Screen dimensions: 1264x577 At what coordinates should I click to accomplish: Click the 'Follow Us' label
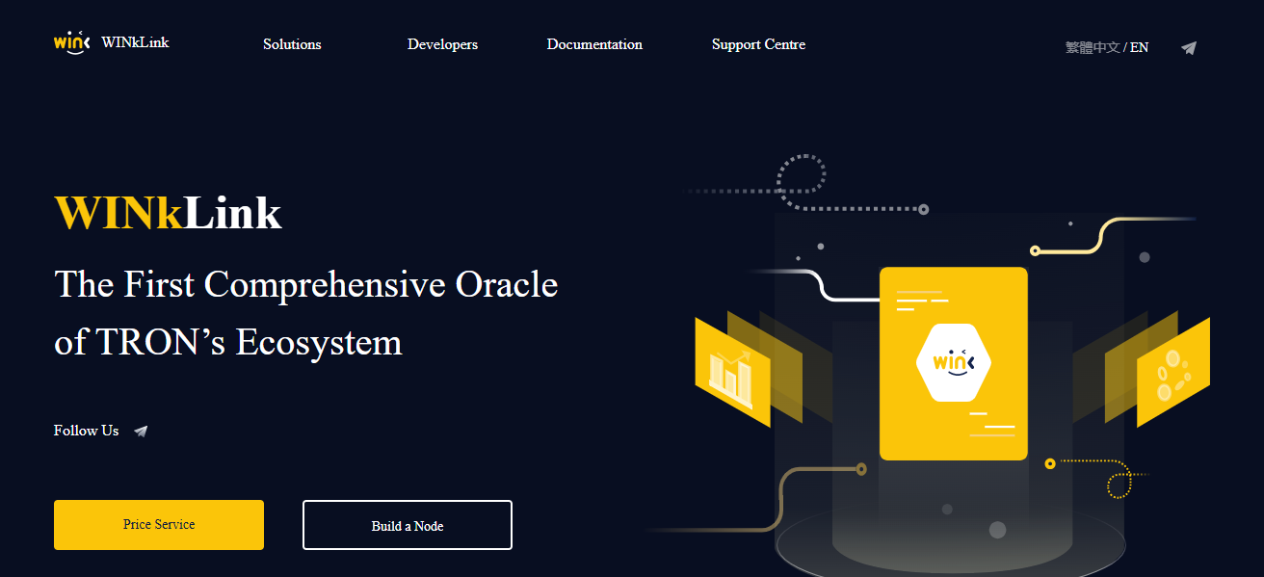pos(87,431)
